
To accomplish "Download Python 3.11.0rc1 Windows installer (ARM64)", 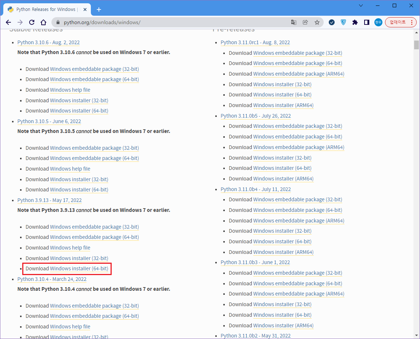I will tap(284, 105).
